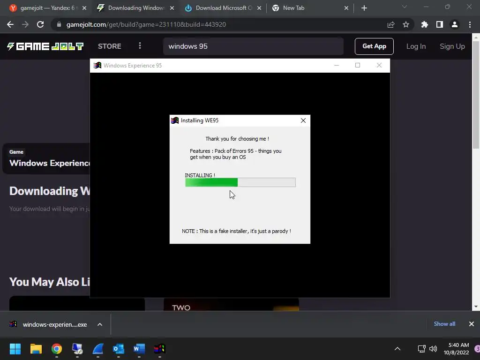
Task: Close the gamejolt — Yandex tab
Action: 84,8
